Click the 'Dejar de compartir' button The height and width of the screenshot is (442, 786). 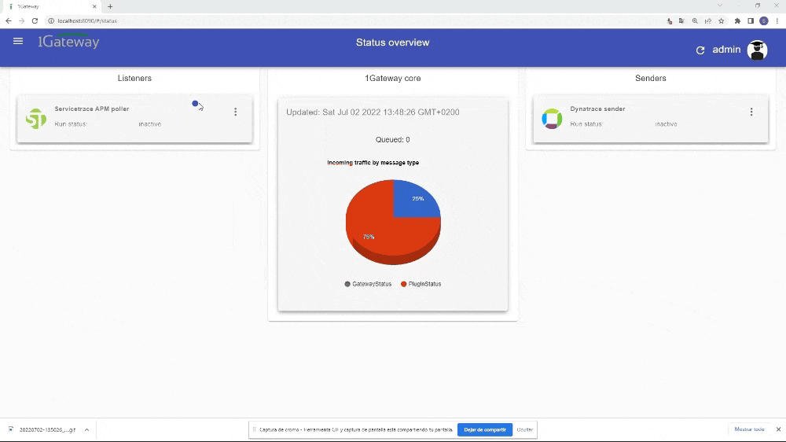click(484, 429)
